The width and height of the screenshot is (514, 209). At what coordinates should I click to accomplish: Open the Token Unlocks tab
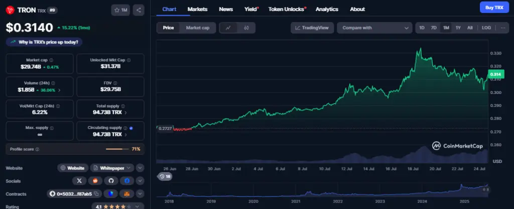coord(287,9)
